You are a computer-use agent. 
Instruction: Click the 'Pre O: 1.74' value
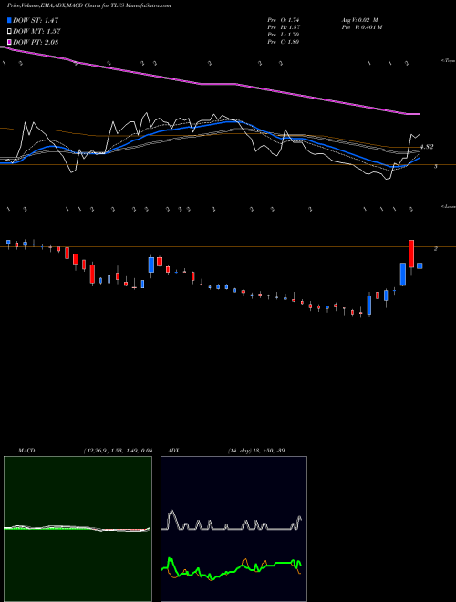pyautogui.click(x=284, y=20)
